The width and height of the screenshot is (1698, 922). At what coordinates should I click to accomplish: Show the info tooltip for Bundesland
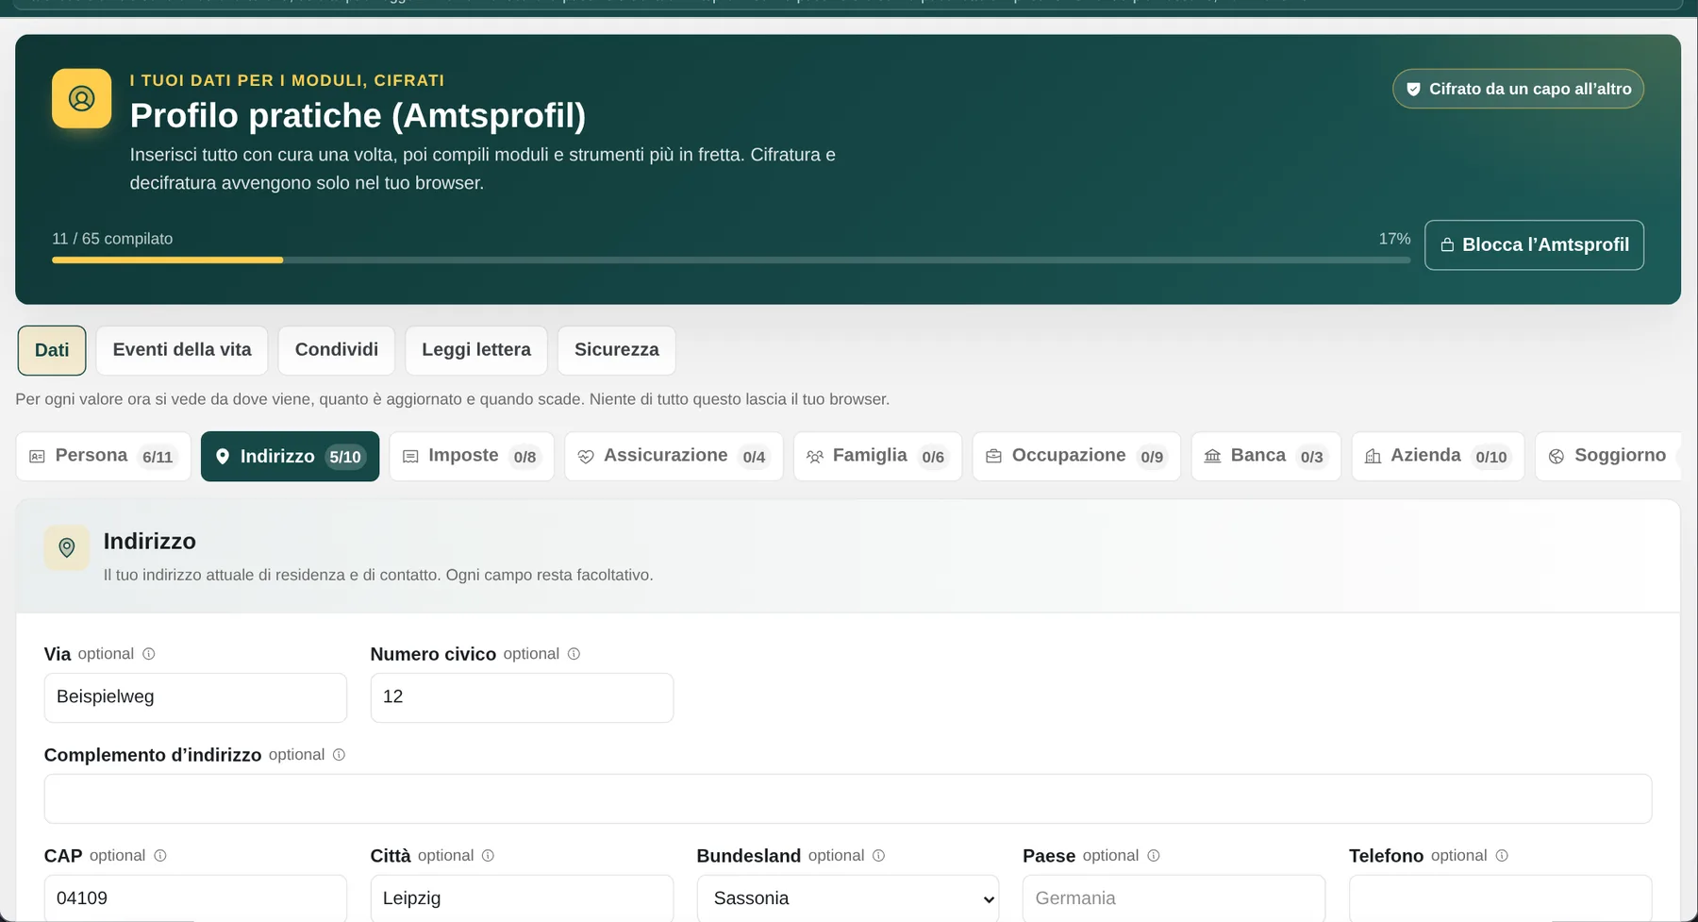coord(878,856)
